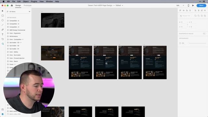Select the Compatible - 4 artboard row
The width and height of the screenshot is (208, 117).
pyautogui.click(x=19, y=24)
